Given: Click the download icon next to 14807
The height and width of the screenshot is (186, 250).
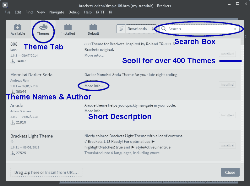Looking at the screenshot, I should [x=13, y=61].
